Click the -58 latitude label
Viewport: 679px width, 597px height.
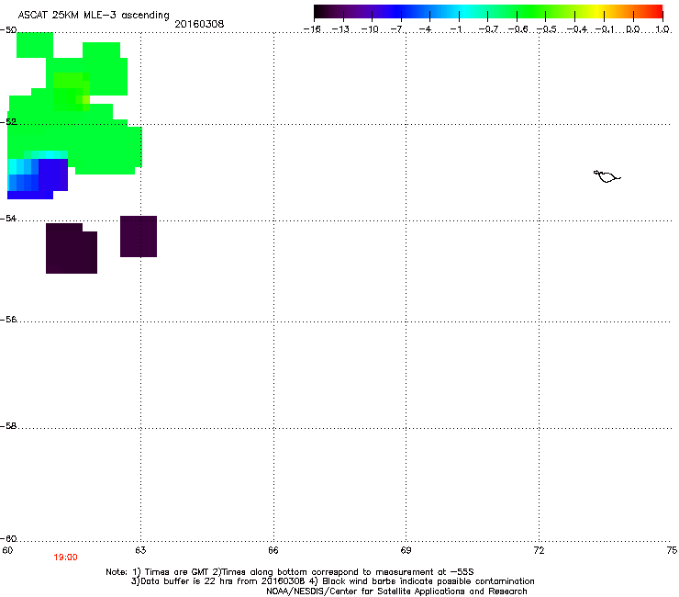(x=8, y=426)
